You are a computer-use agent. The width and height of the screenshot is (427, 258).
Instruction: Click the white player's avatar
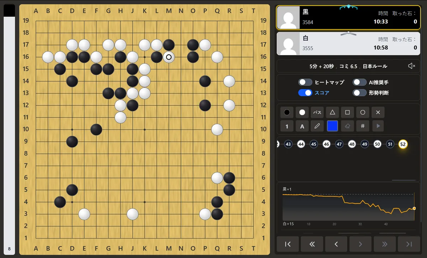[x=288, y=44]
